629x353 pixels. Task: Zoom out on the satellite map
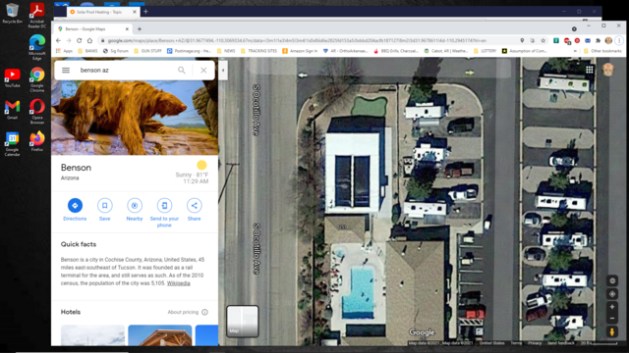point(612,319)
